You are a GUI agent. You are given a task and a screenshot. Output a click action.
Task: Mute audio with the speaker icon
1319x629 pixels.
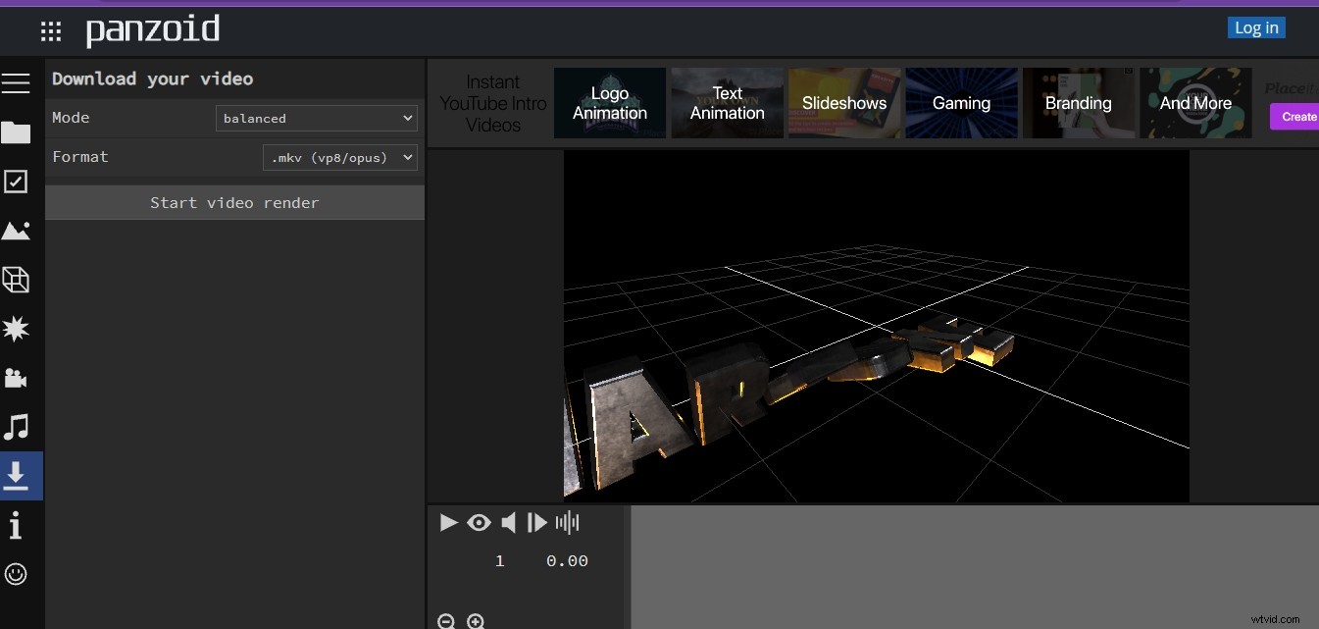click(x=508, y=523)
